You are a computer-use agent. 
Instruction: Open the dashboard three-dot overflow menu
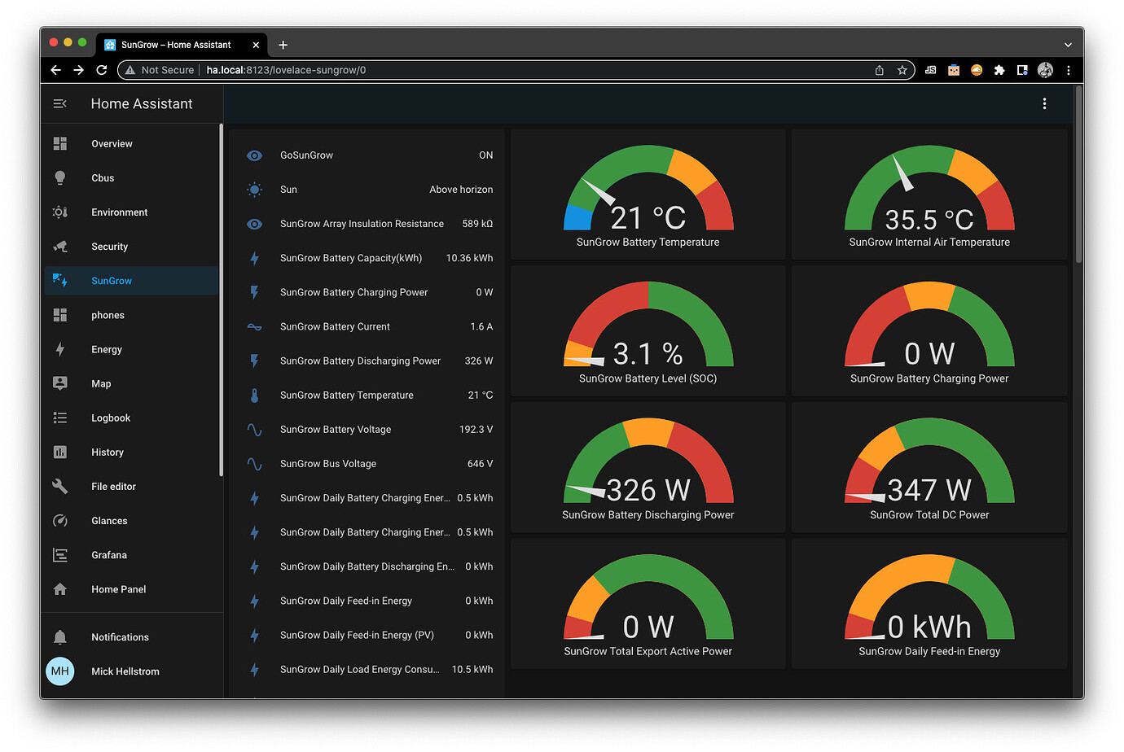[1044, 103]
